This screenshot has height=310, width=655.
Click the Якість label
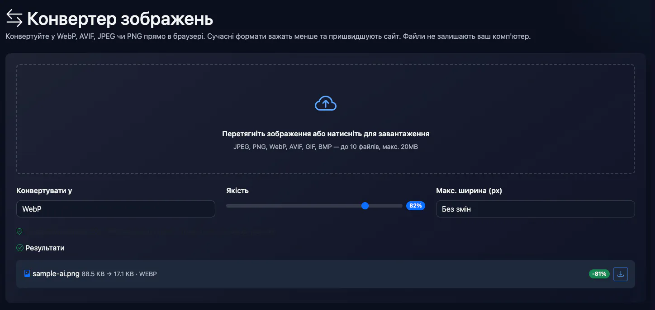pyautogui.click(x=237, y=190)
